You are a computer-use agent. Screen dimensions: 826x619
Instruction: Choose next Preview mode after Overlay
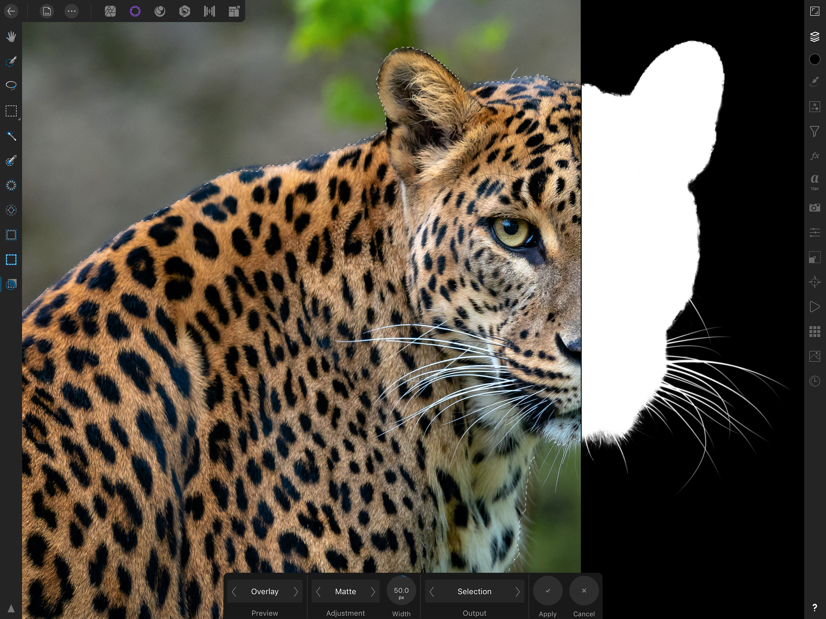(296, 591)
